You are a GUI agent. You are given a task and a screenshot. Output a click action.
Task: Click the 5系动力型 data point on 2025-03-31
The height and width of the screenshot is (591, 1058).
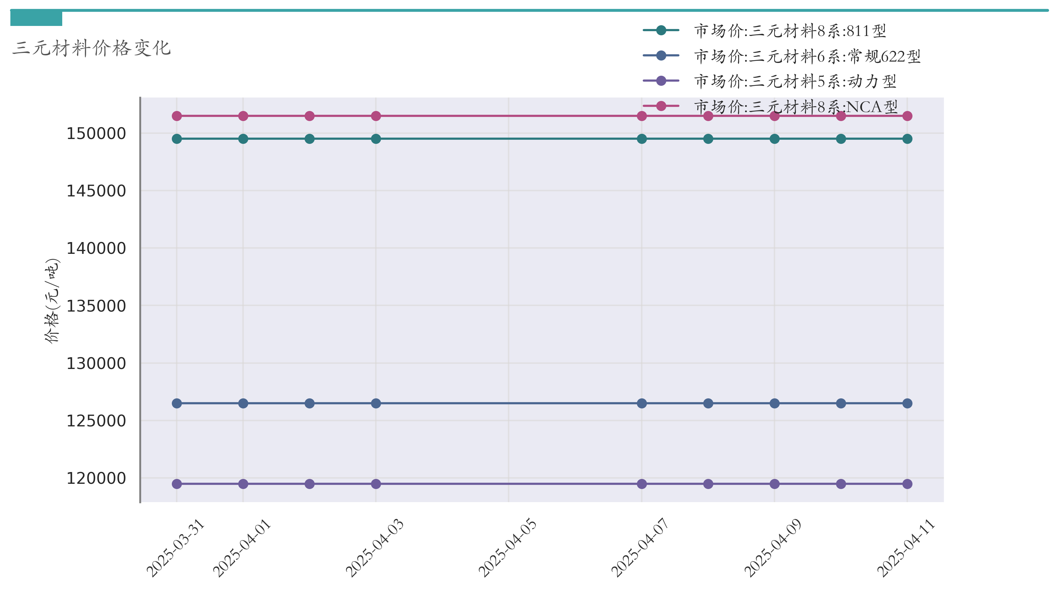tap(177, 484)
